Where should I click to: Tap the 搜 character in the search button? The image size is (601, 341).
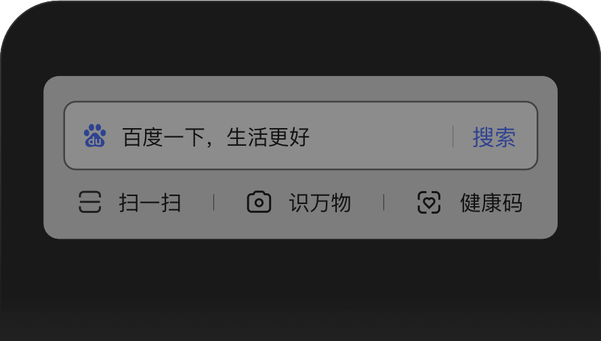click(483, 137)
